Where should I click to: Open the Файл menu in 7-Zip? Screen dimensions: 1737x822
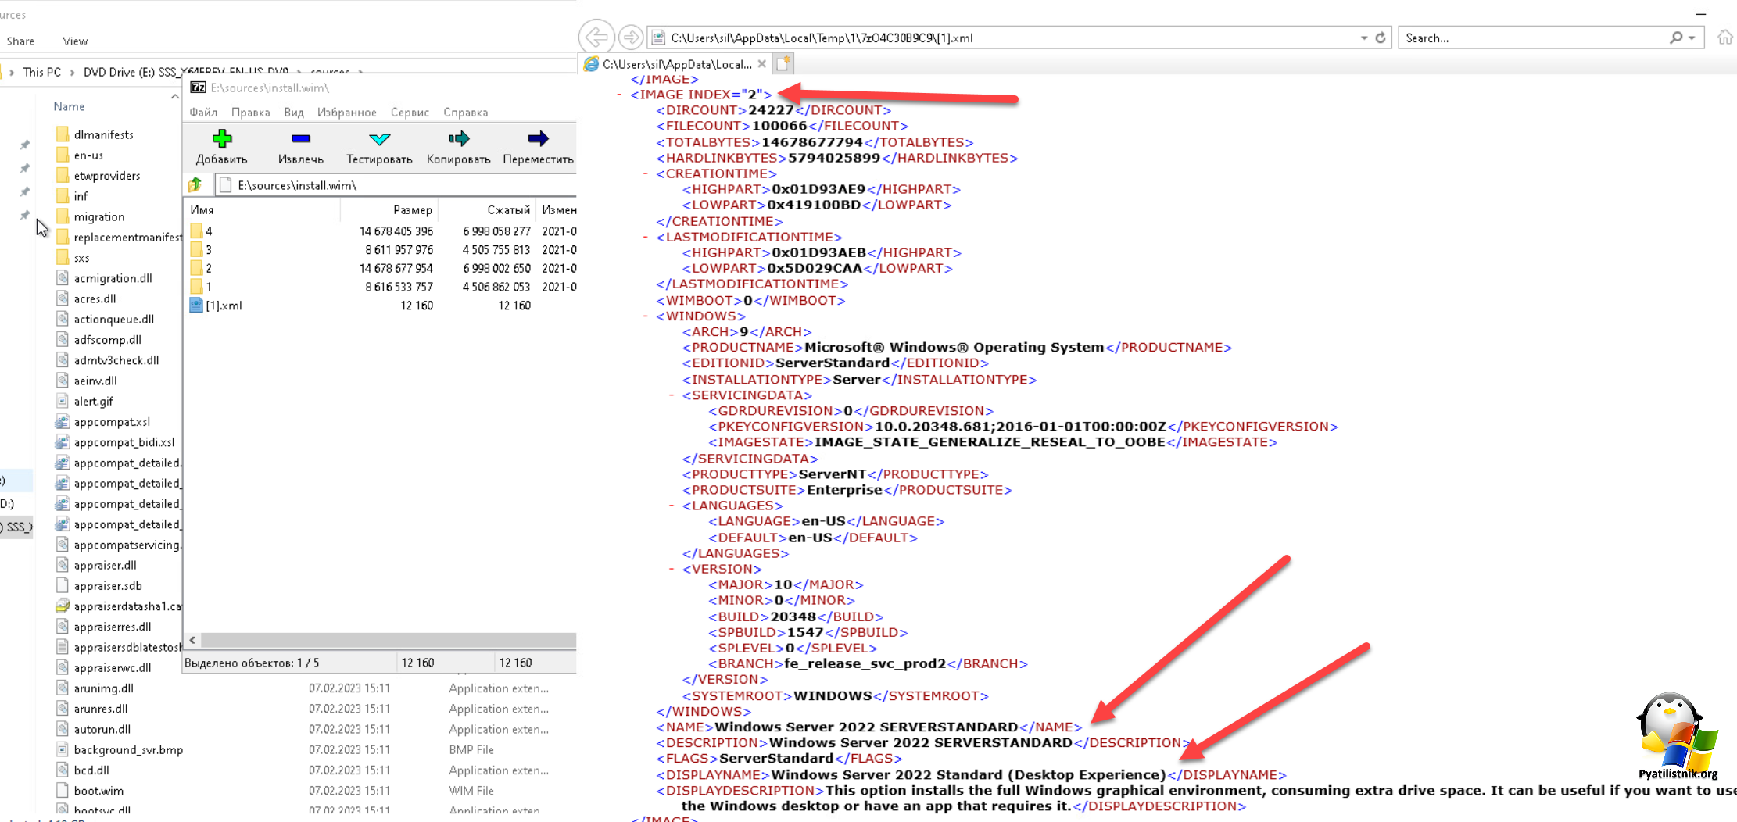[x=203, y=112]
